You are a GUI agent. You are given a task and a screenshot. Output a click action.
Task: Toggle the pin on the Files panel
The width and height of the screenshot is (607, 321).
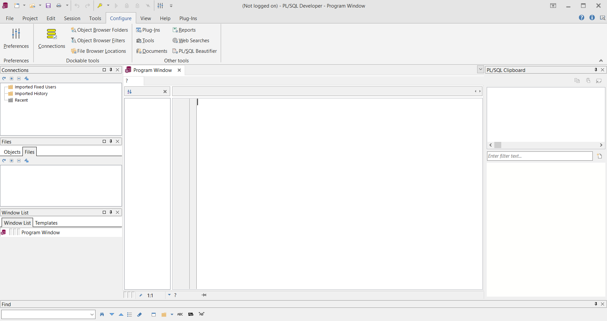point(111,142)
